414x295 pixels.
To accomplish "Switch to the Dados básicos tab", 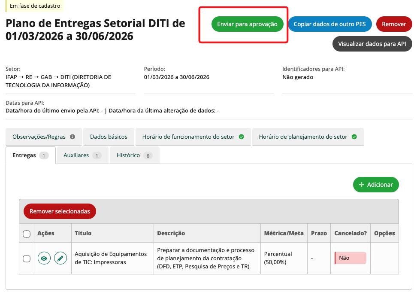I will coord(109,137).
